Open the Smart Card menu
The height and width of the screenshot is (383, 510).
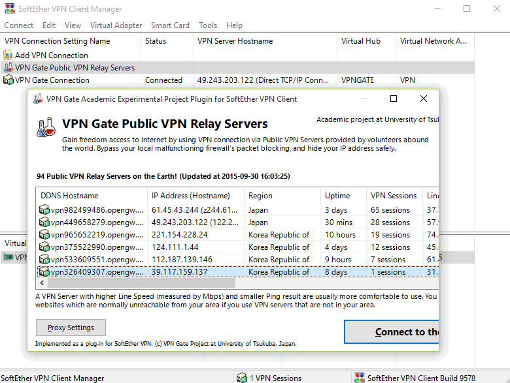point(170,25)
